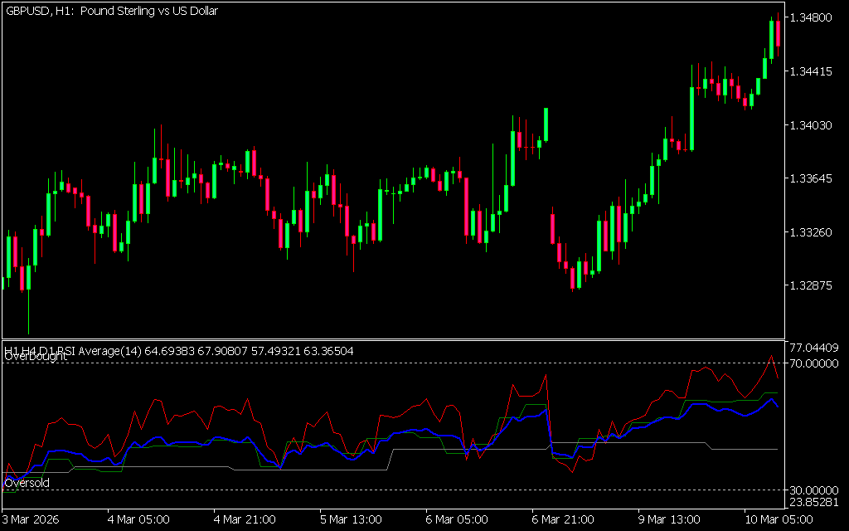849x531 pixels.
Task: Click the Oversold level label
Action: (27, 482)
